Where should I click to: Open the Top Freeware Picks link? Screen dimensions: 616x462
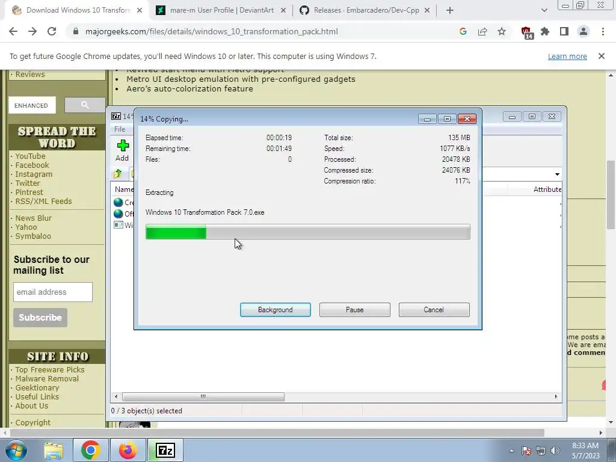pos(50,370)
